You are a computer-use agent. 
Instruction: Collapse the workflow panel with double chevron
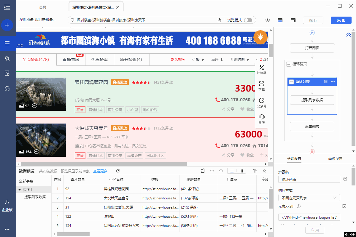coord(349,35)
